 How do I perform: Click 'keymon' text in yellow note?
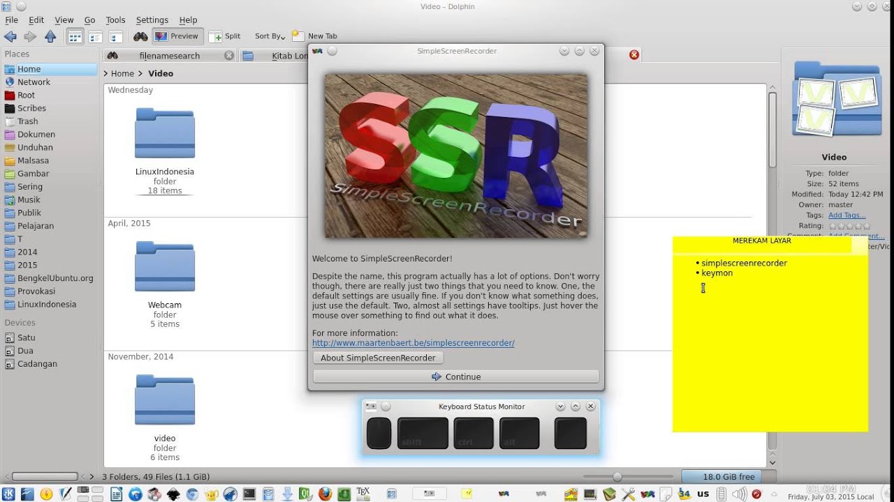(717, 273)
